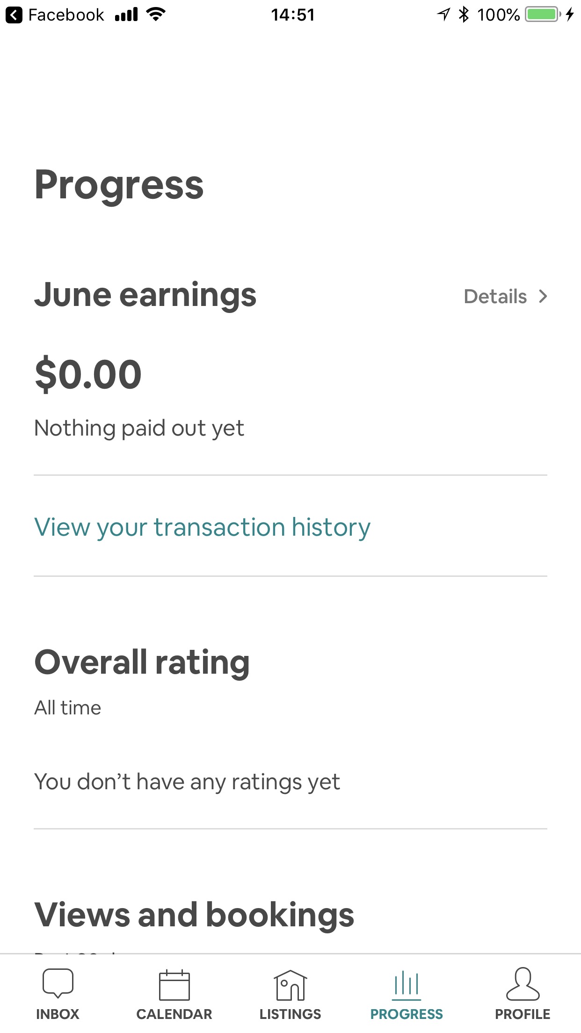The width and height of the screenshot is (581, 1033).
Task: Tap the Bluetooth status icon
Action: [464, 15]
